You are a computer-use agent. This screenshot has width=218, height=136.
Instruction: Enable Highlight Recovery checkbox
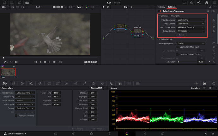(16, 116)
